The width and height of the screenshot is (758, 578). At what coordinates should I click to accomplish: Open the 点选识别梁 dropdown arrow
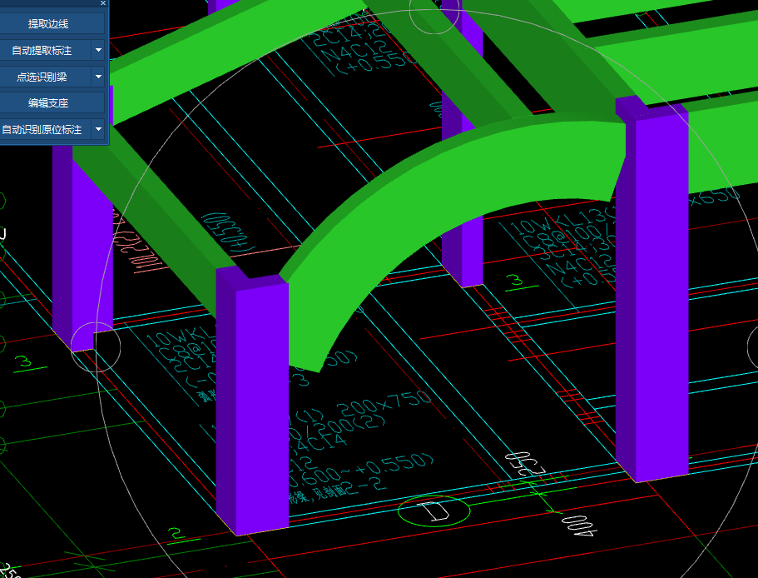coord(99,77)
